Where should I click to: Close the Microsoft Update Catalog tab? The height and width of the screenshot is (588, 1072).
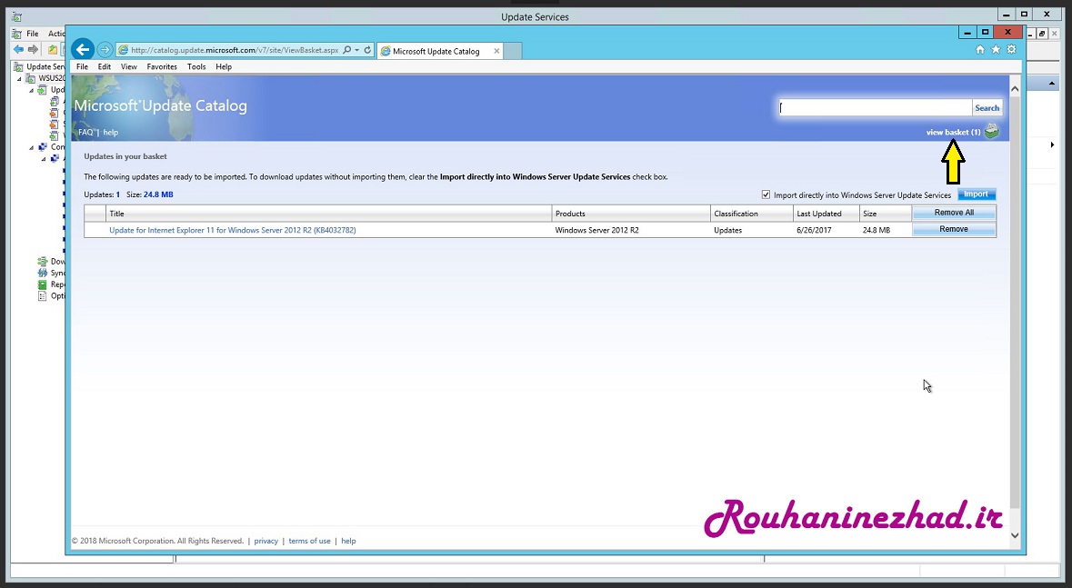[x=496, y=51]
